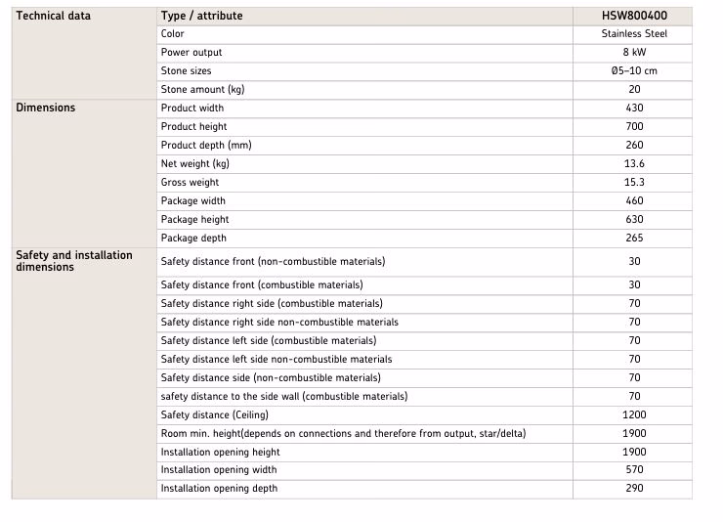Select the Stainless Steel color value
723x522 pixels.
click(x=634, y=34)
